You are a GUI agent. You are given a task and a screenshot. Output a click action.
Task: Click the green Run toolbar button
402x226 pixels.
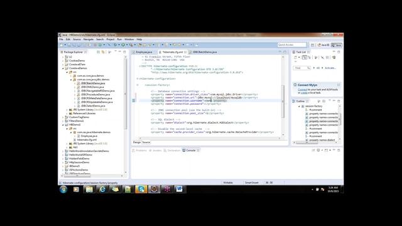[123, 45]
